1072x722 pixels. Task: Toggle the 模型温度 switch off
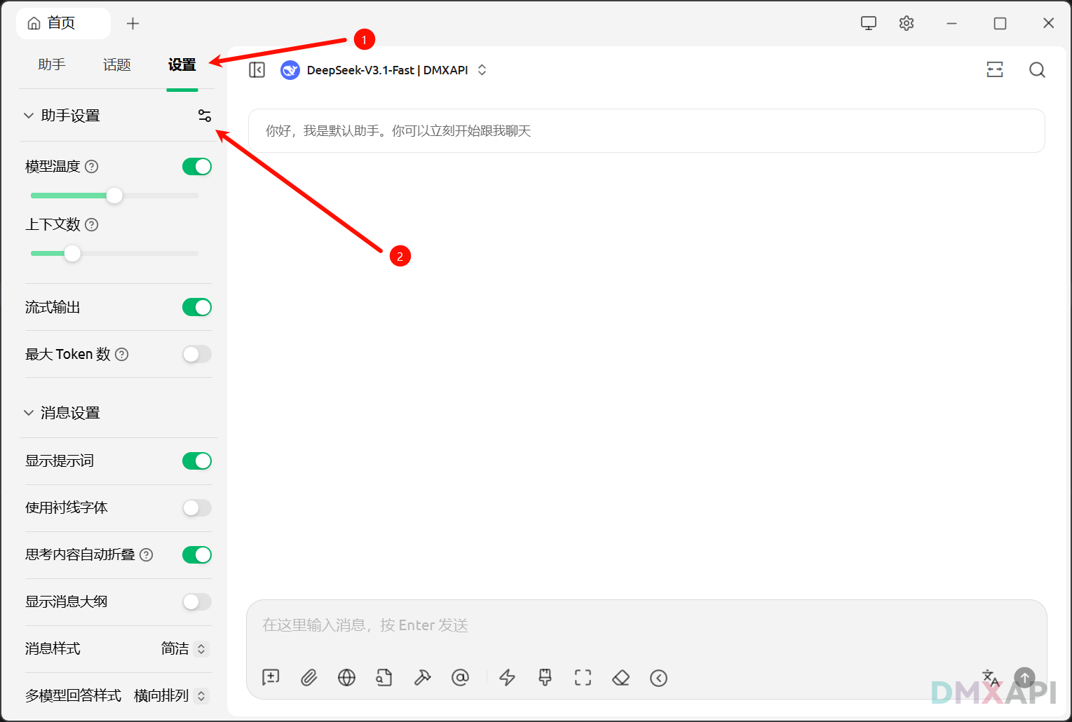196,166
